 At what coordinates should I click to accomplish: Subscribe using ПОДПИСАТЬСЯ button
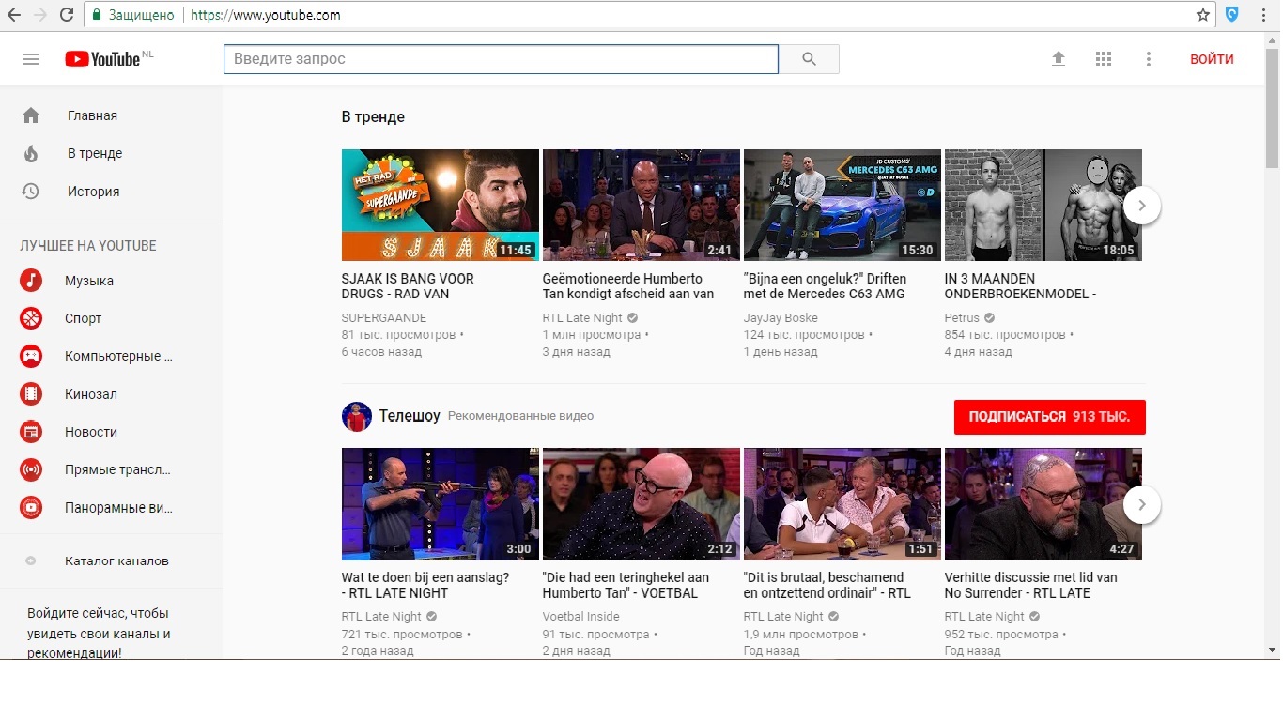coord(1049,417)
